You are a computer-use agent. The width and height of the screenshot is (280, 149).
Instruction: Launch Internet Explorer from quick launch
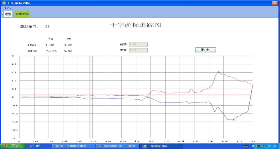32,146
